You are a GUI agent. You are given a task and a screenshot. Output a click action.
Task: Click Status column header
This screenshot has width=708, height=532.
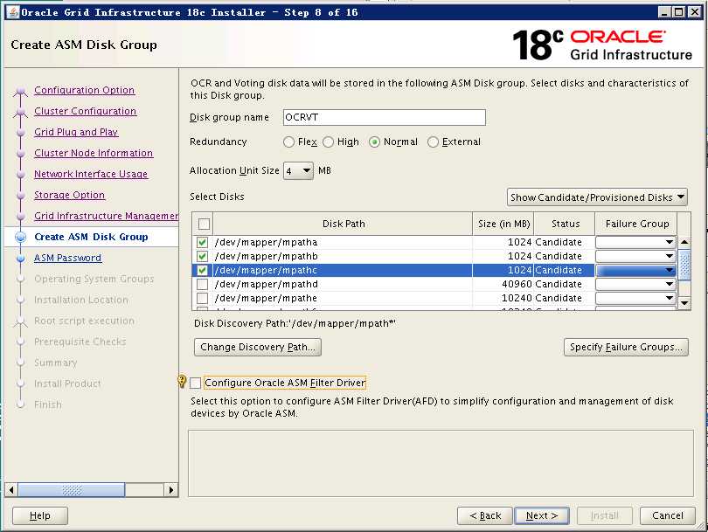click(x=565, y=224)
